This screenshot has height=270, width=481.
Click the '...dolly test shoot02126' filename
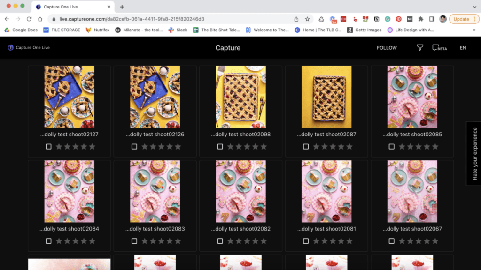155,135
